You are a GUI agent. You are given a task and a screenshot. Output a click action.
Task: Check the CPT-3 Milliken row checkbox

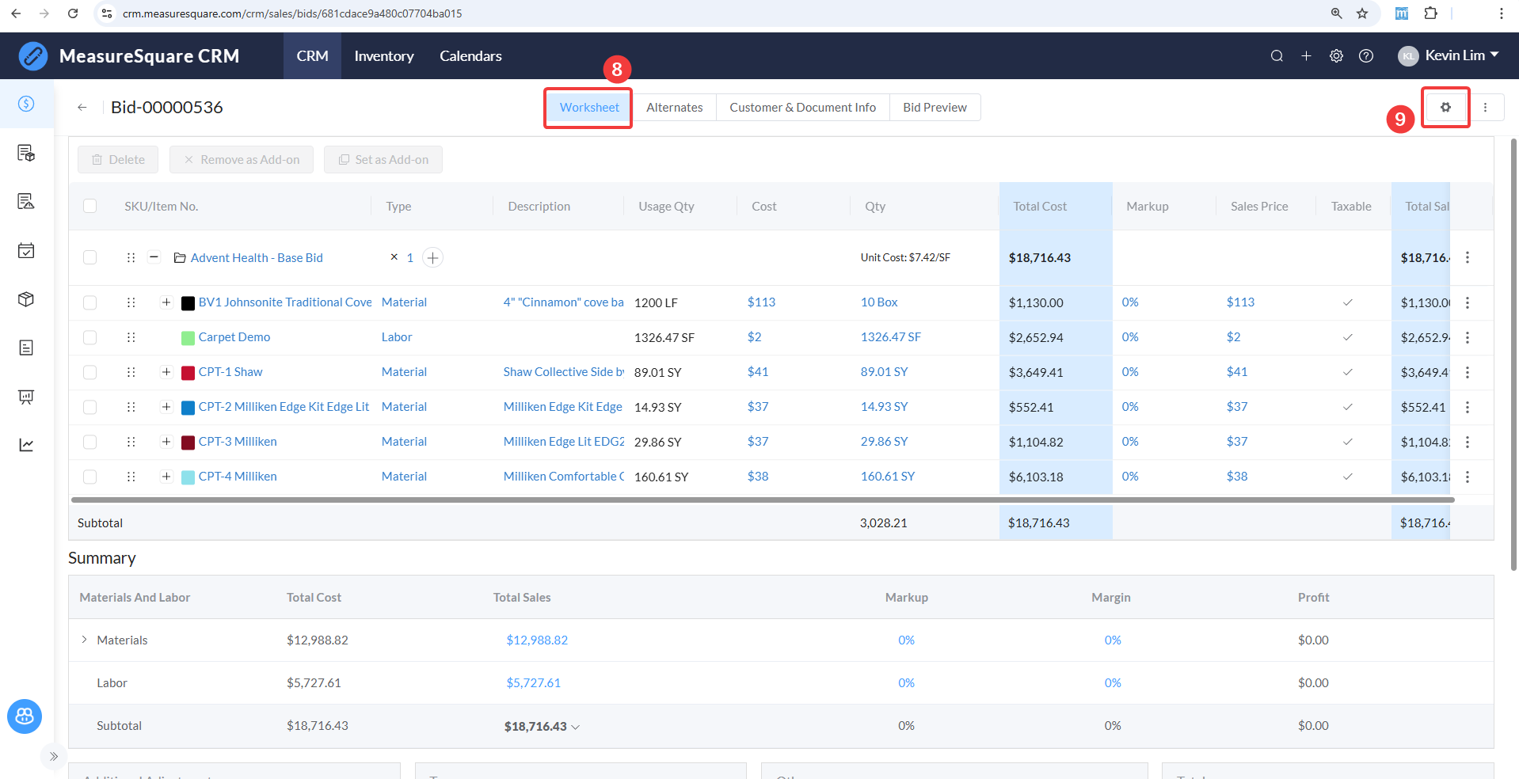coord(90,442)
